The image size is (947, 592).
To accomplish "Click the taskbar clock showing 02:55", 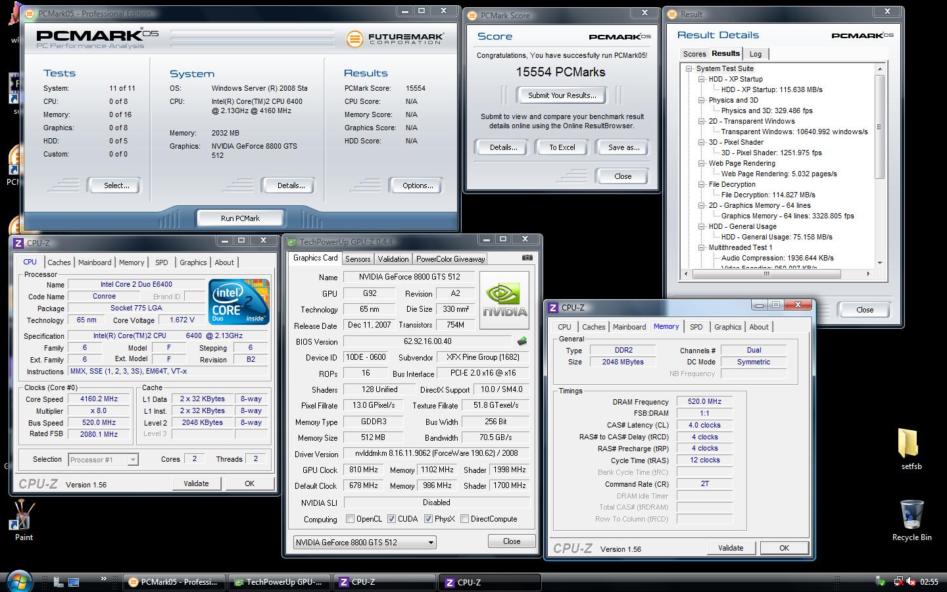I will [929, 582].
